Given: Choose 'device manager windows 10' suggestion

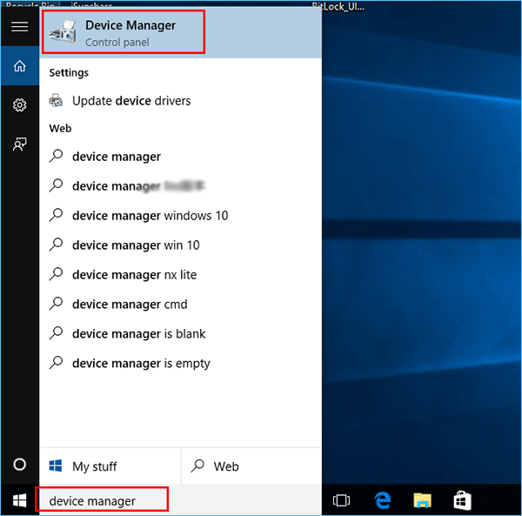Looking at the screenshot, I should (150, 216).
